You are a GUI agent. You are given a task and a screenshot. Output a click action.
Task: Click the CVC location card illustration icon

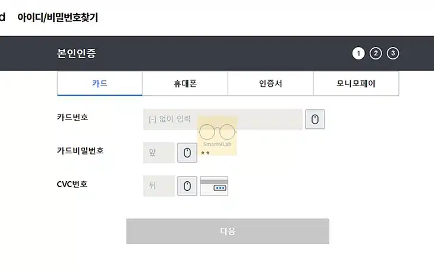214,186
